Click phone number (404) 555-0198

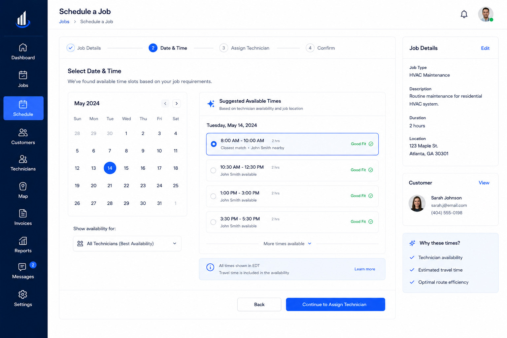pyautogui.click(x=447, y=213)
